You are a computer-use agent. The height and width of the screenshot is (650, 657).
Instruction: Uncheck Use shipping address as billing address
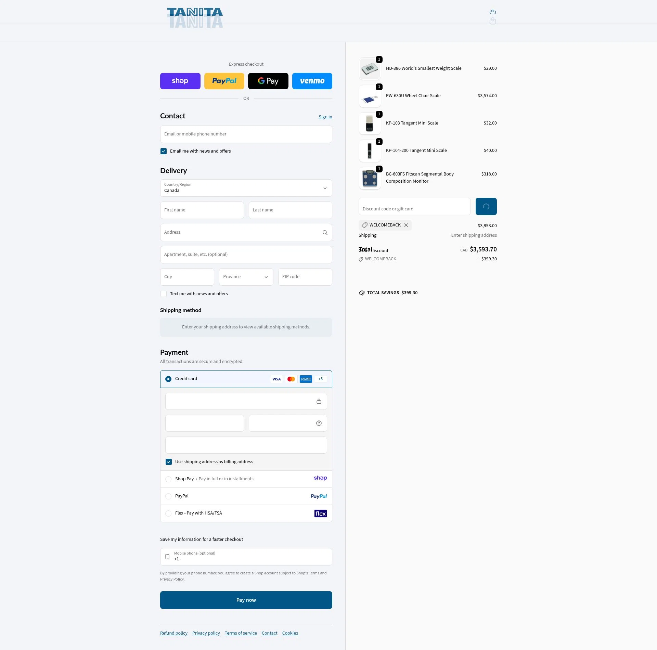(x=168, y=461)
